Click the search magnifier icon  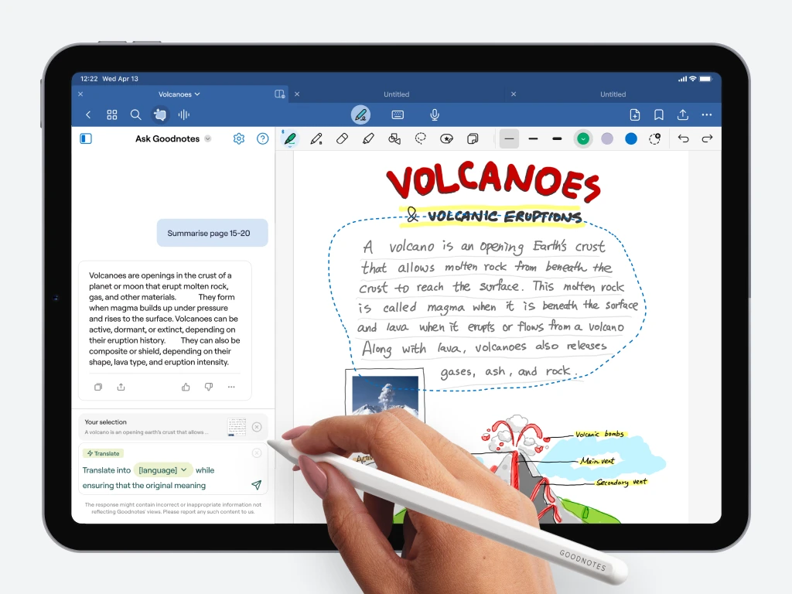[135, 114]
